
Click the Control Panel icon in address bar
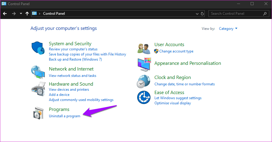point(34,13)
